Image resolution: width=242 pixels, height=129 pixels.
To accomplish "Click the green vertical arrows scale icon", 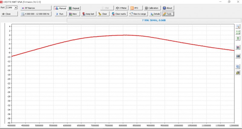I will click(238, 38).
